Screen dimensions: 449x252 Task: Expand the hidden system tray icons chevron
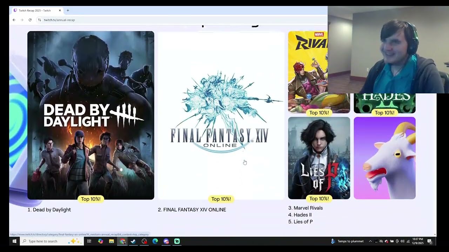point(370,241)
